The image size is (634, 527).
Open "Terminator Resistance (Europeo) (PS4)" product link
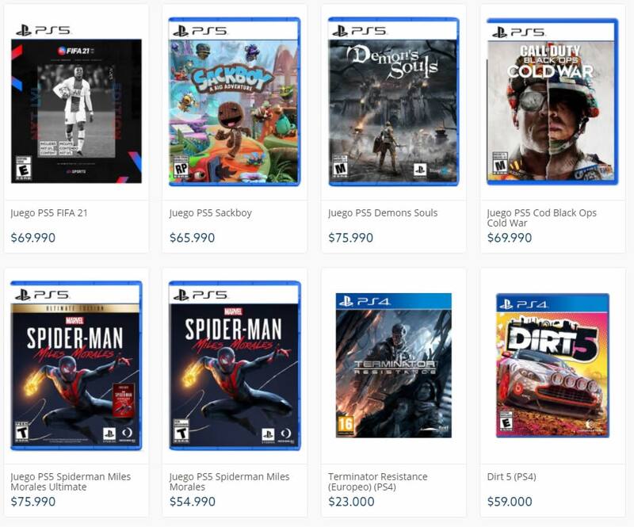click(377, 481)
